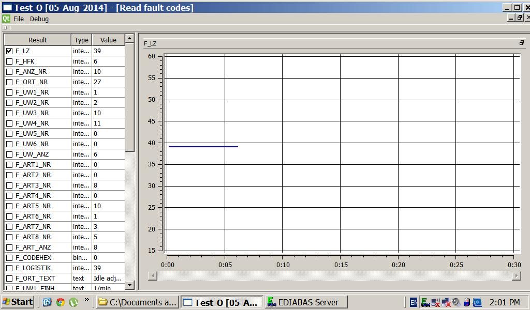530x310 pixels.
Task: Expand hidden quick launch icons chevron
Action: click(x=86, y=300)
